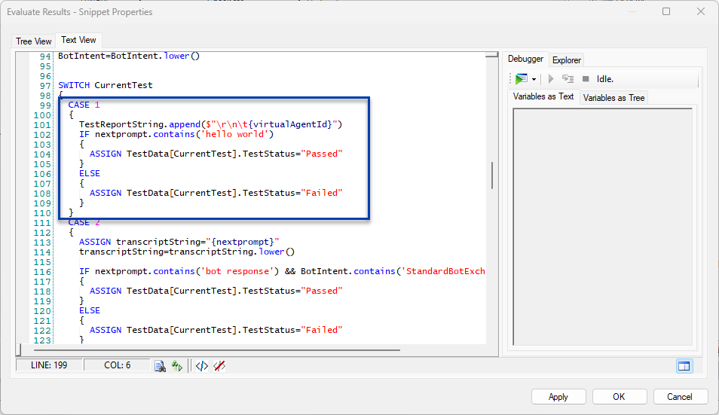Click the green run script icon in status bar
This screenshot has height=415, width=719.
coord(176,366)
